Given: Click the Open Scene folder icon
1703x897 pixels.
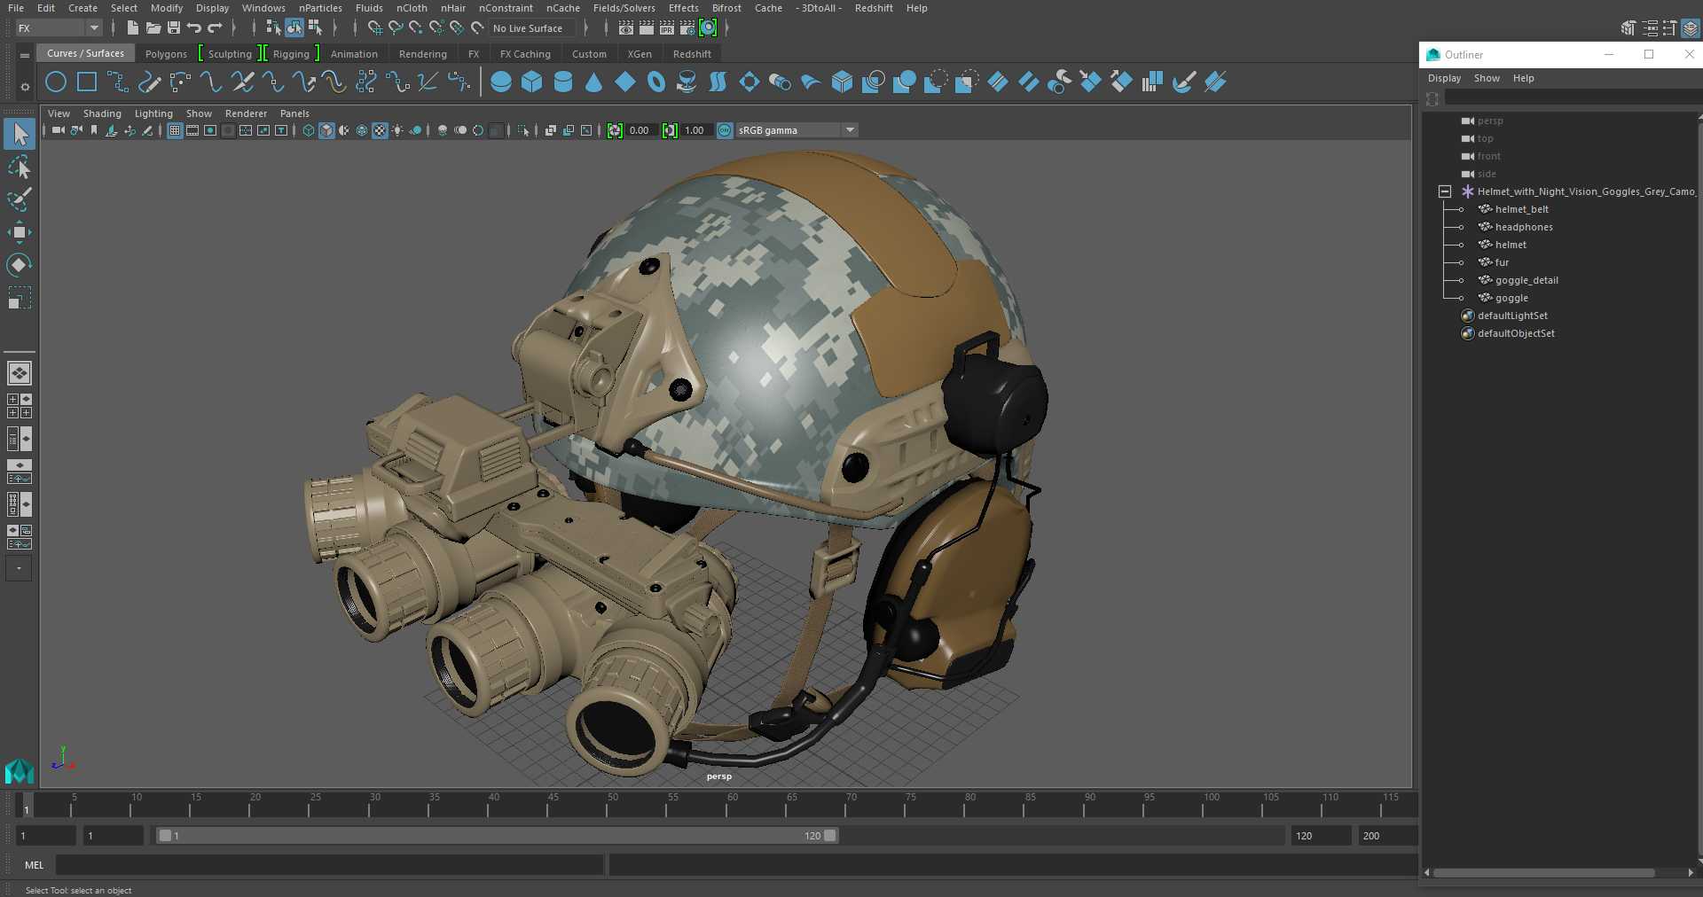Looking at the screenshot, I should pyautogui.click(x=153, y=28).
